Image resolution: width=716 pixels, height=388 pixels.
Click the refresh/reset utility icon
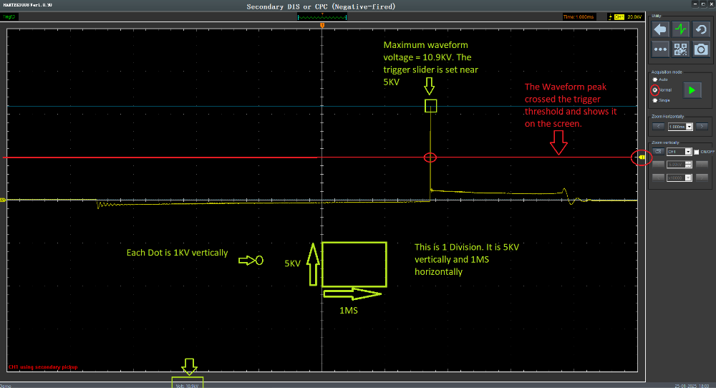pos(702,29)
